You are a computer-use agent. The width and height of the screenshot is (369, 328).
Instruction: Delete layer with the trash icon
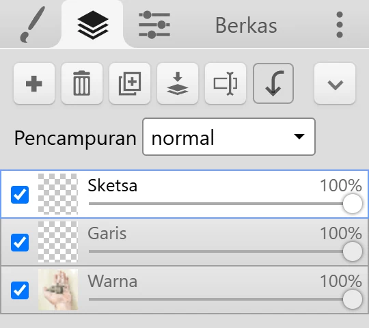coord(82,83)
